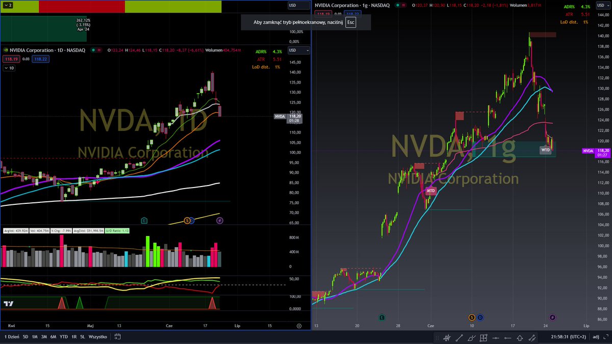Viewport: 612px width, 344px height.
Task: Click the blue buy price 118.22 on daily chart
Action: pos(40,59)
